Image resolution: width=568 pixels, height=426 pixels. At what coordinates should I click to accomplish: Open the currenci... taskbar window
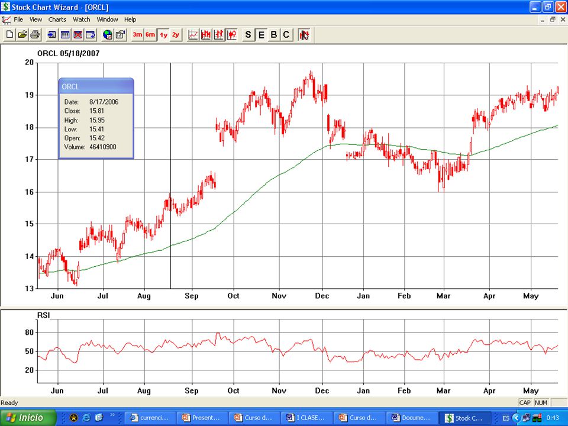[x=150, y=418]
